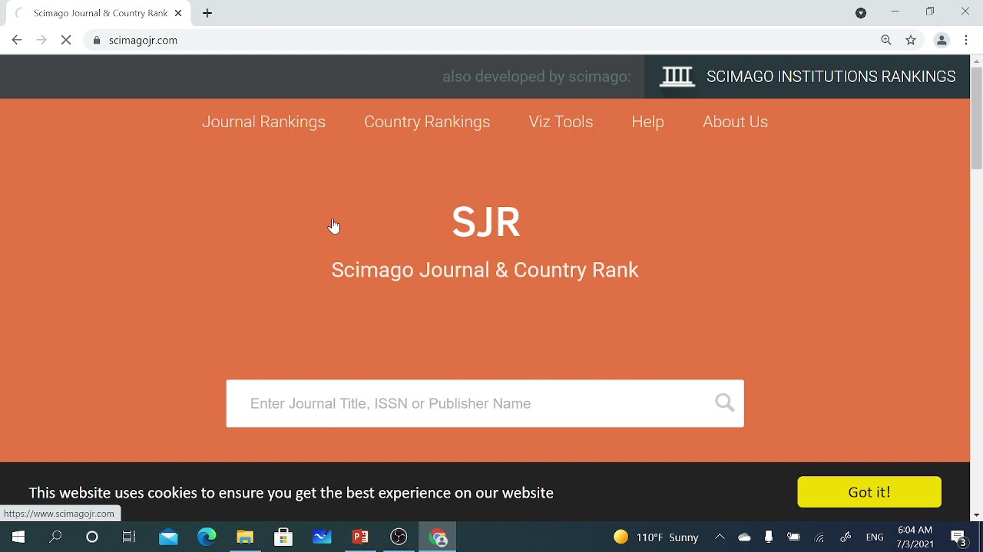Open a new tab with plus button
The width and height of the screenshot is (983, 552).
point(207,13)
